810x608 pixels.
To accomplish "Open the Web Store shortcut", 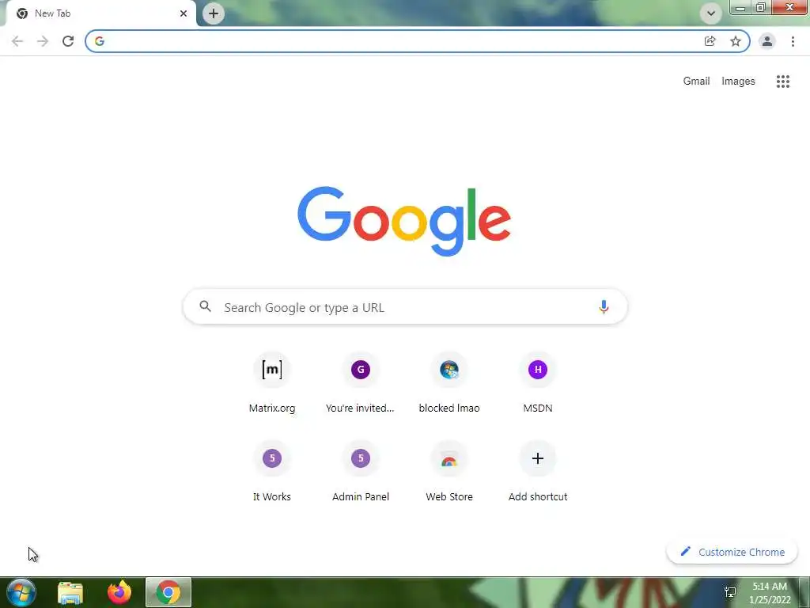I will click(449, 471).
